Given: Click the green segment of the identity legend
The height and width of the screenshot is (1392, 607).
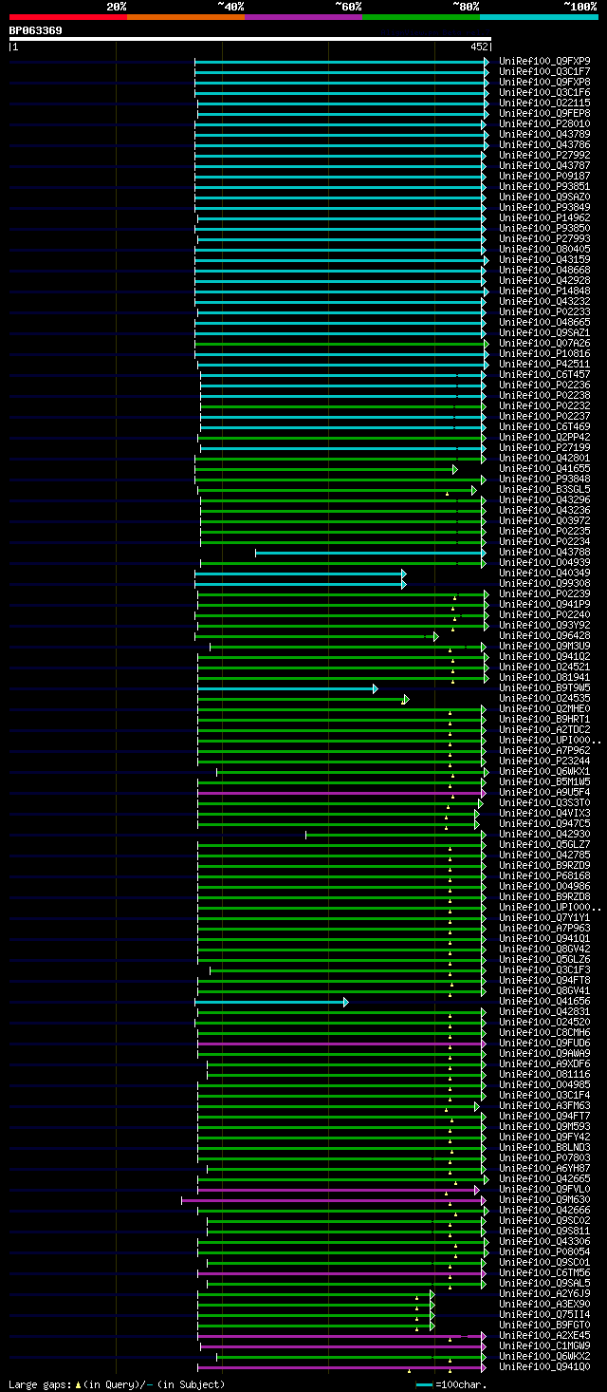Looking at the screenshot, I should (421, 17).
